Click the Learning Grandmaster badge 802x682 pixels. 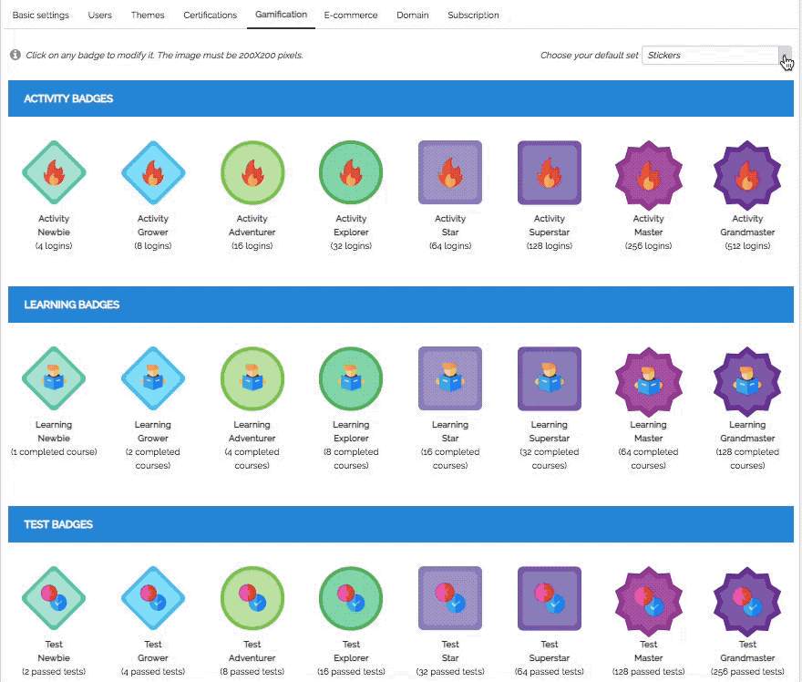[x=746, y=377]
